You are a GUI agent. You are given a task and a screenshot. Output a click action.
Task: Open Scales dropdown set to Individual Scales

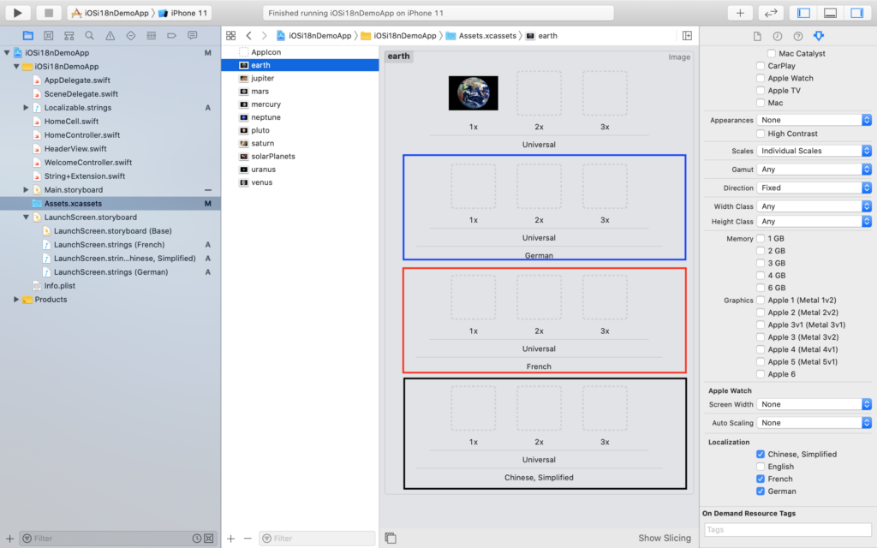814,151
